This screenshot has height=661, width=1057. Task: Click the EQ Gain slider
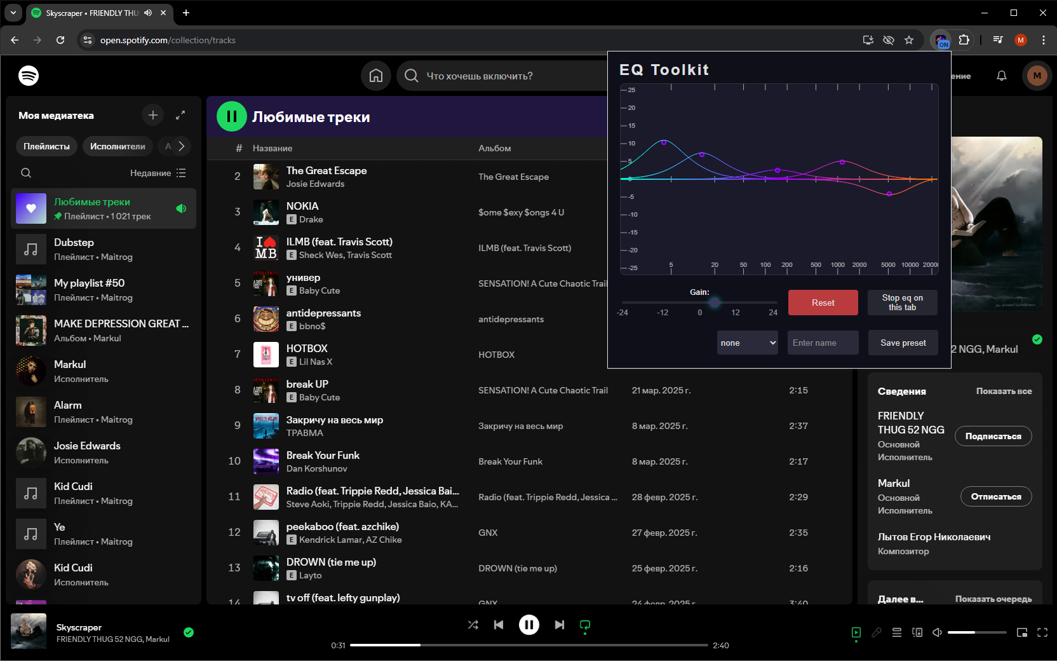coord(699,303)
